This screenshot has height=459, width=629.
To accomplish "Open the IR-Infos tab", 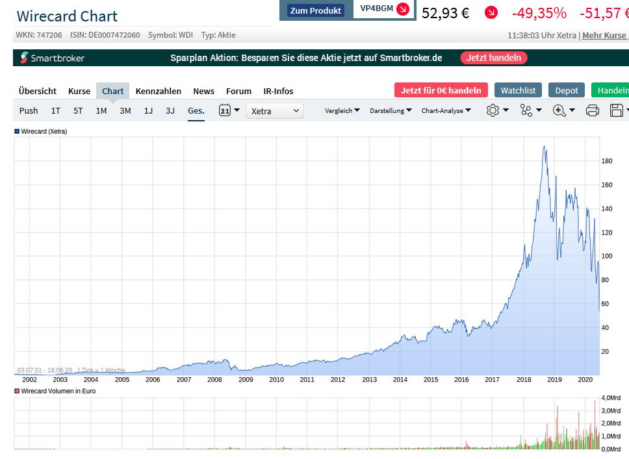I will pyautogui.click(x=278, y=91).
